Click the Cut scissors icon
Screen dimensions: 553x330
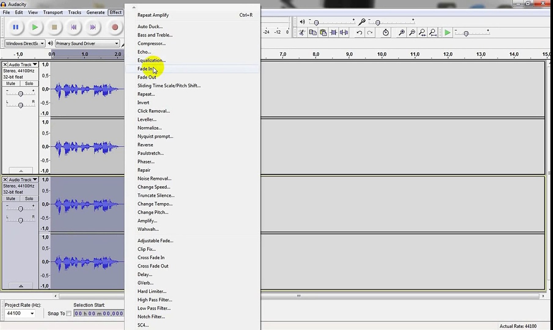click(x=302, y=32)
